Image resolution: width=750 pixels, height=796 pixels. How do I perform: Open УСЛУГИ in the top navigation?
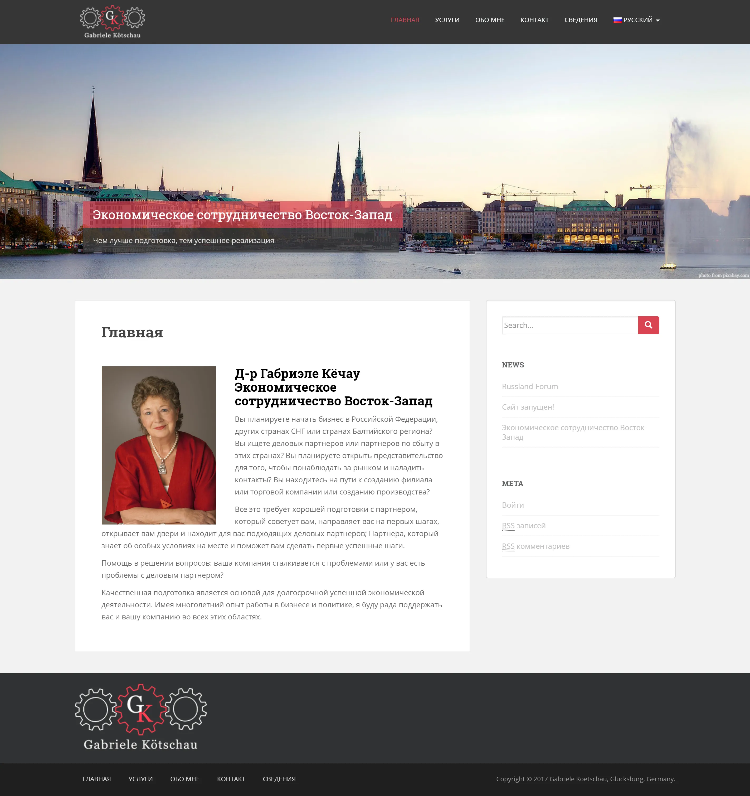447,20
